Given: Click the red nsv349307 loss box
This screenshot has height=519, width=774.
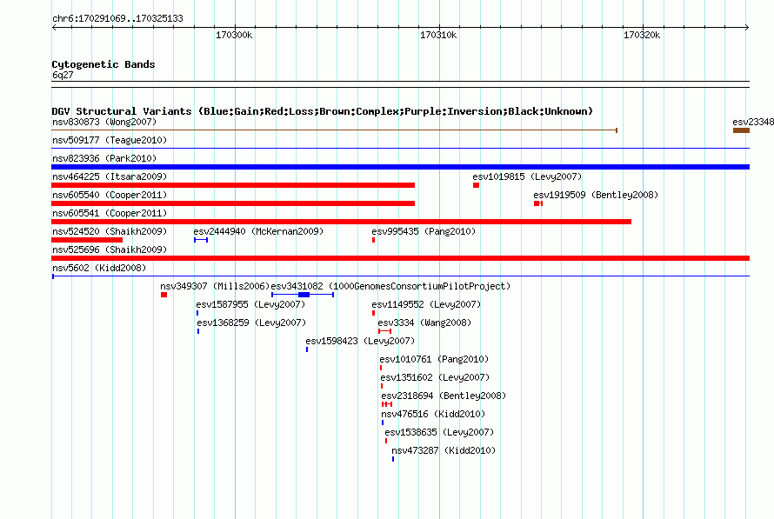Looking at the screenshot, I should [163, 295].
